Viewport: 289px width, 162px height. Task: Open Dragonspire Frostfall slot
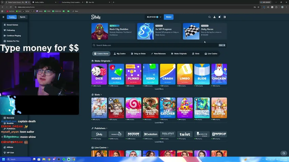point(202,108)
